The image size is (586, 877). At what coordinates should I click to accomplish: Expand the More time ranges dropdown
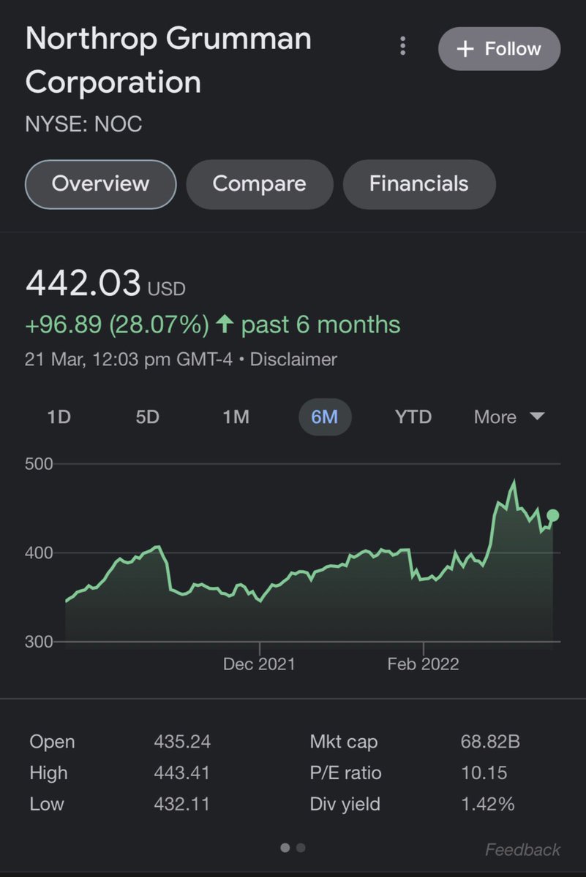pyautogui.click(x=508, y=417)
